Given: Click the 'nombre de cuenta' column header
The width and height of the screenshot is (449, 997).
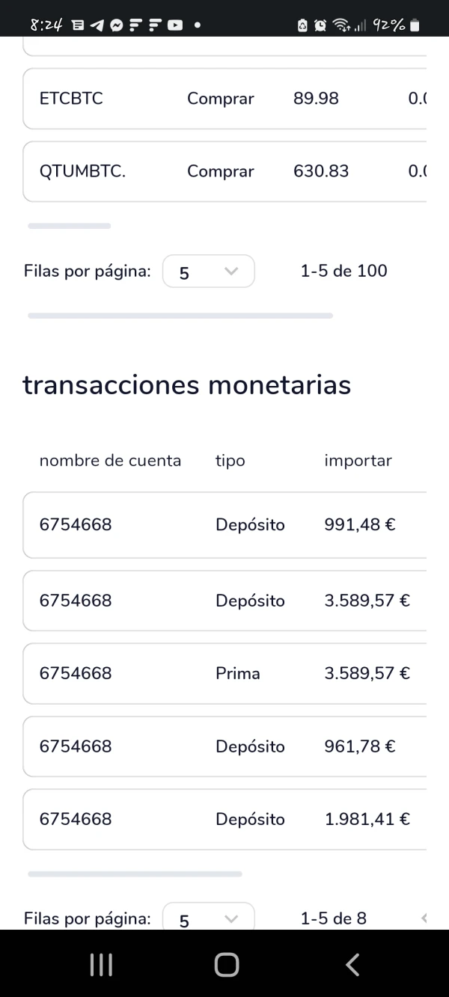Looking at the screenshot, I should pyautogui.click(x=110, y=461).
